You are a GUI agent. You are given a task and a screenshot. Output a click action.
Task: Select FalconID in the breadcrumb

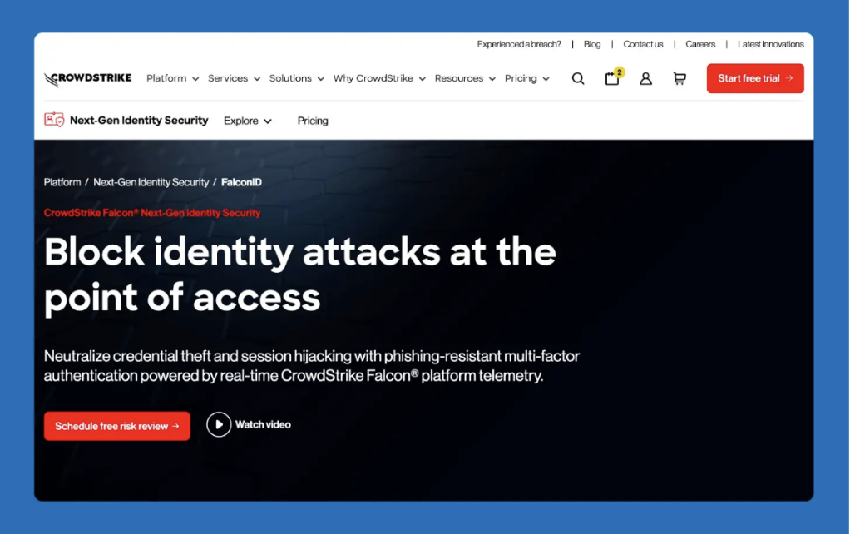pyautogui.click(x=241, y=182)
